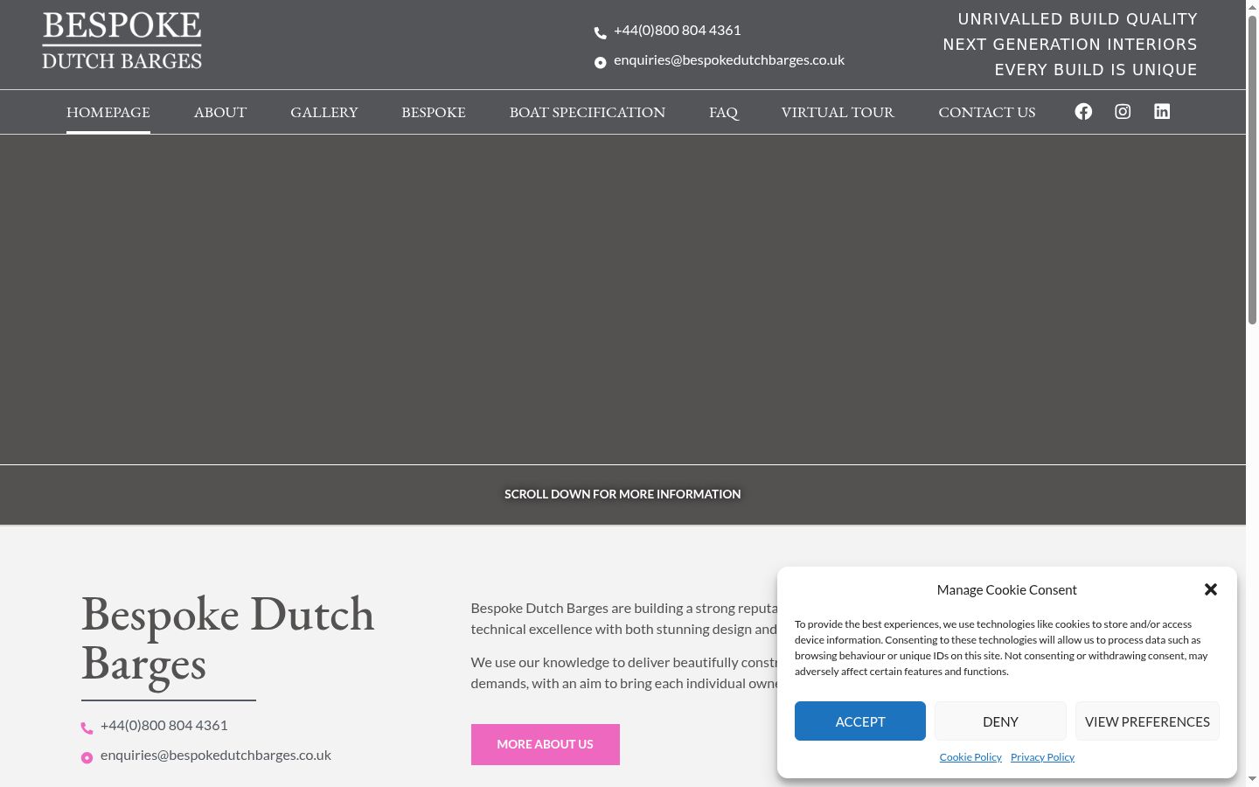Click the Bespoke Dutch Barges logo
This screenshot has width=1259, height=787.
(122, 40)
